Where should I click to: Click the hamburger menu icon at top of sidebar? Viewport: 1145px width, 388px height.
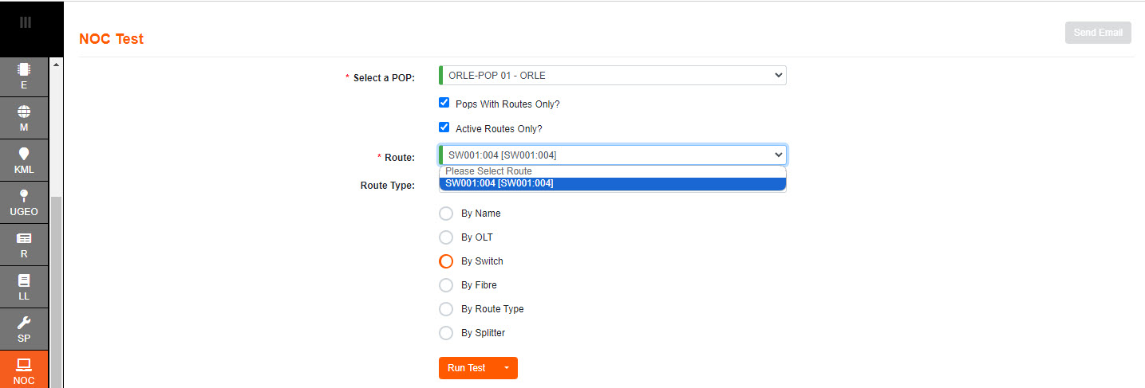tap(25, 22)
